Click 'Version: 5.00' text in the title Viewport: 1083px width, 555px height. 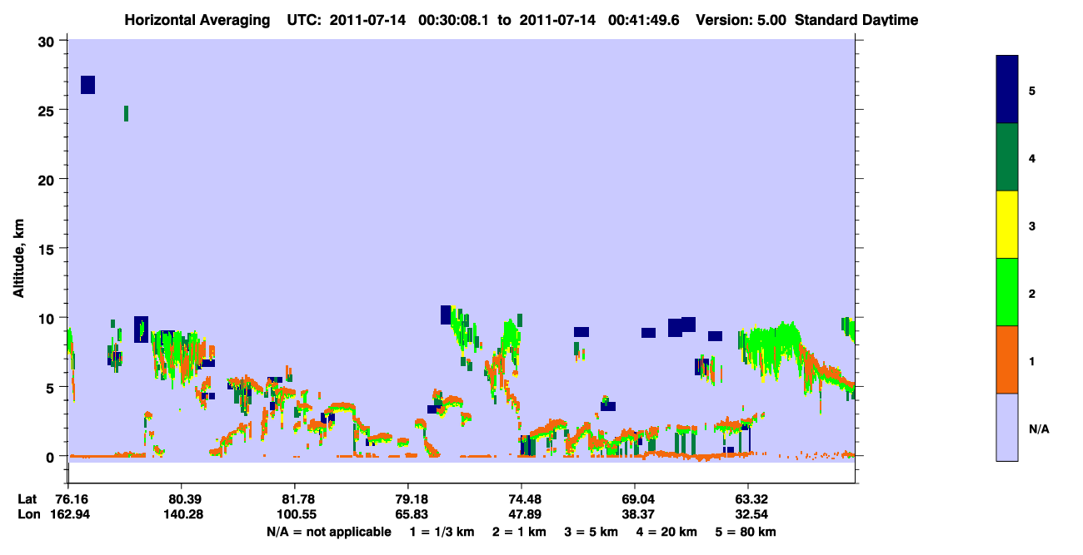point(741,19)
